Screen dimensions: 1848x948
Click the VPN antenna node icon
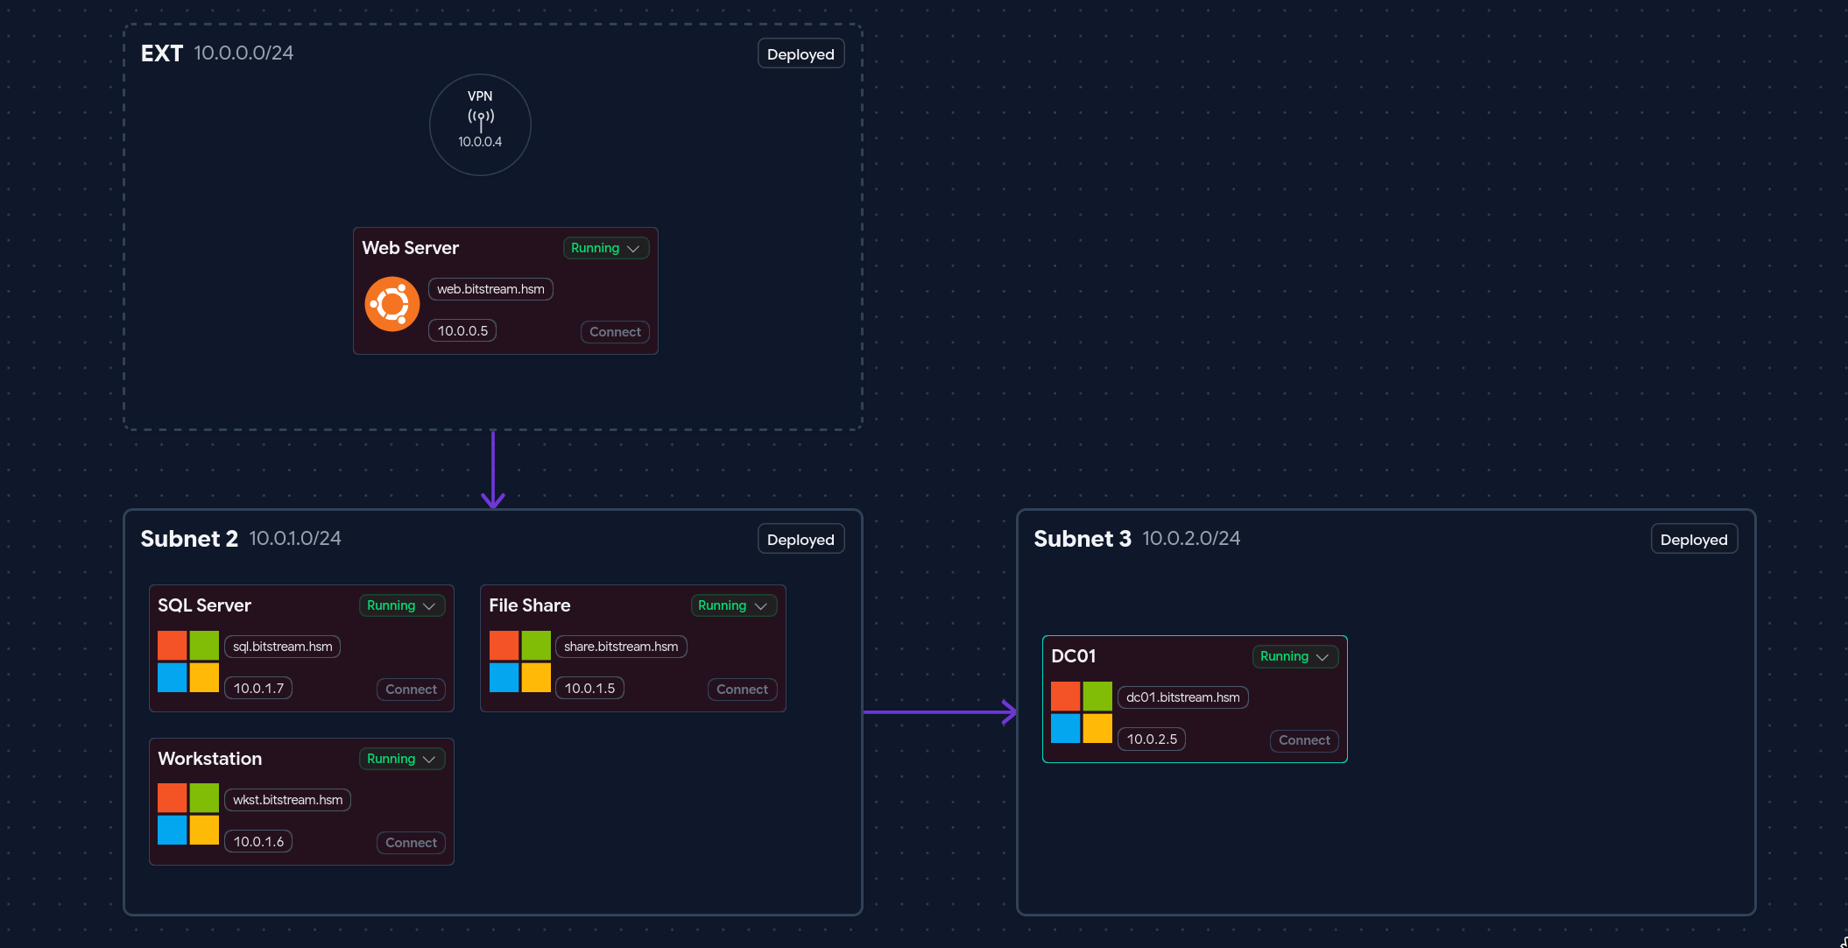pyautogui.click(x=480, y=119)
